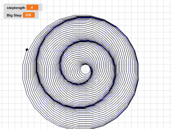Click the orange Big Step value showing 118
This screenshot has width=172, height=129.
point(29,15)
